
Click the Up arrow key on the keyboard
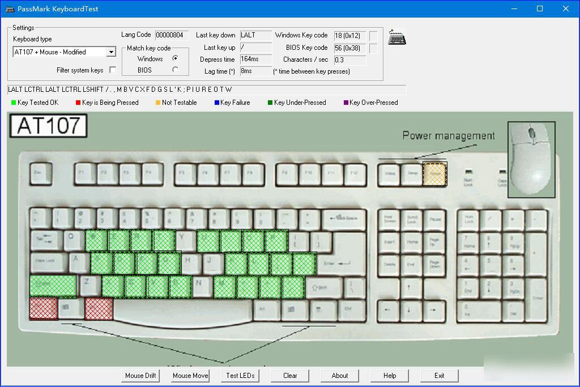coord(411,288)
